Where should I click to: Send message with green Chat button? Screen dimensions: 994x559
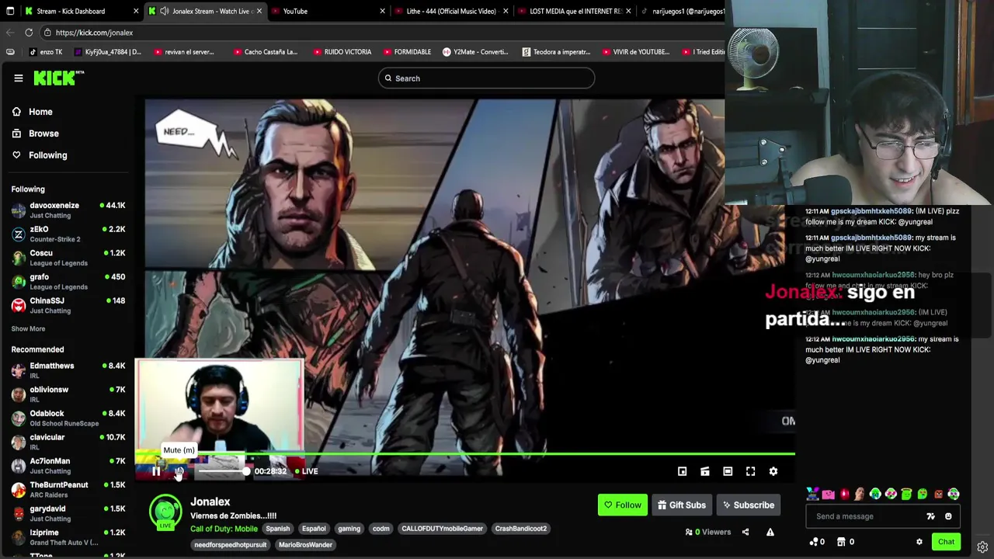[946, 542]
